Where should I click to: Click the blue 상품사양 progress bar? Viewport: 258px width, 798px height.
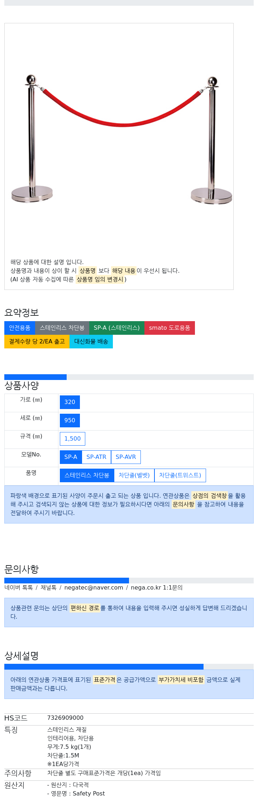pos(35,377)
